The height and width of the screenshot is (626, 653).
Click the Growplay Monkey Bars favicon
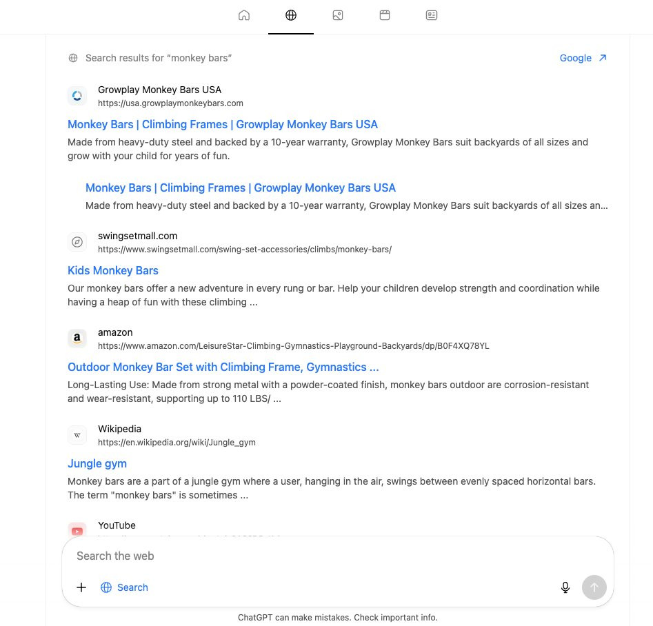(x=77, y=96)
